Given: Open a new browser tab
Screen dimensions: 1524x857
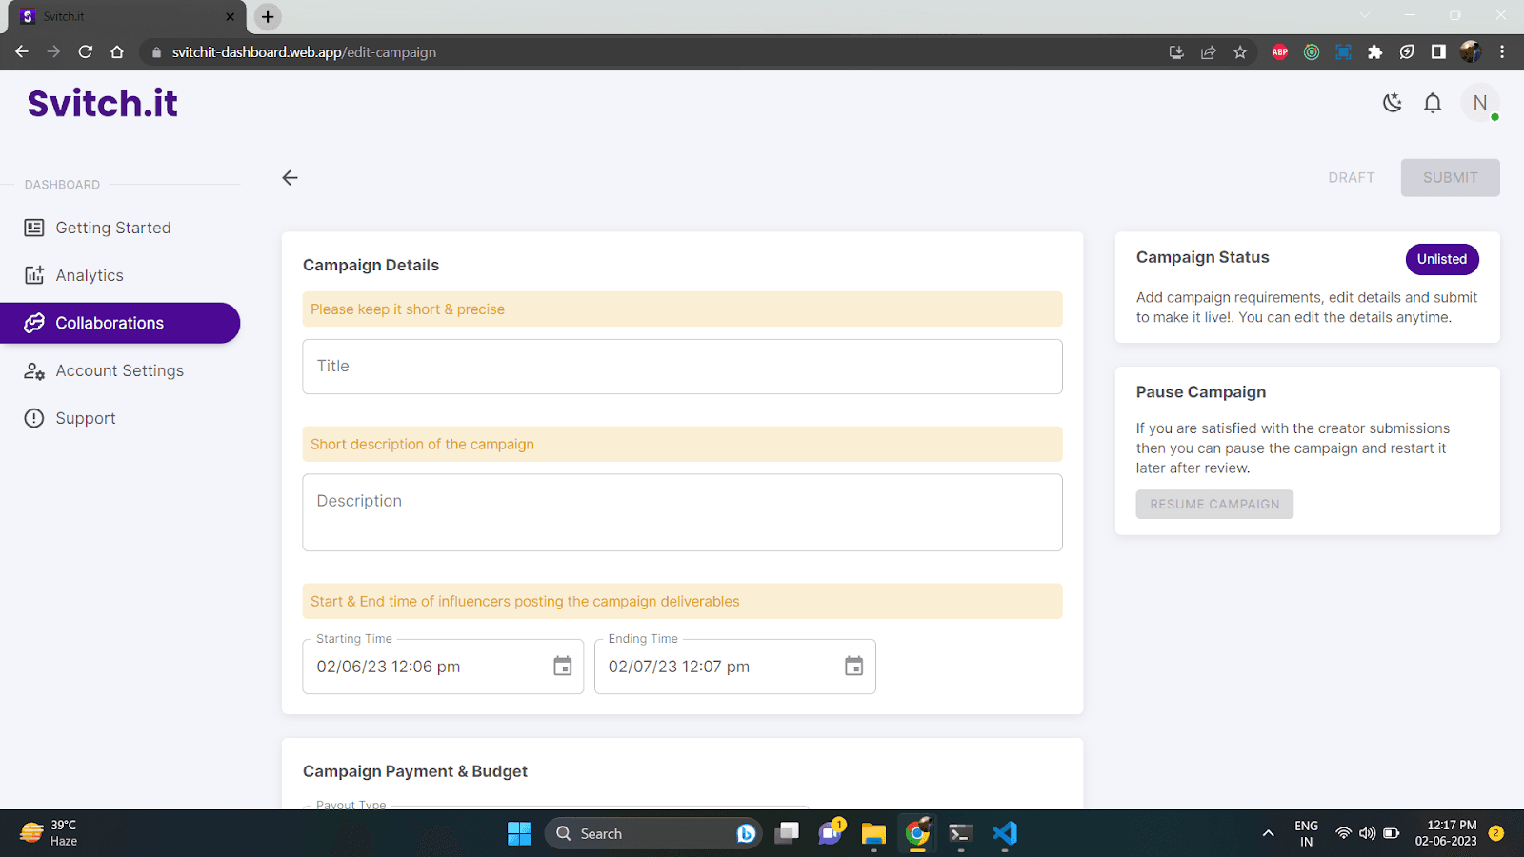Looking at the screenshot, I should click(x=268, y=16).
